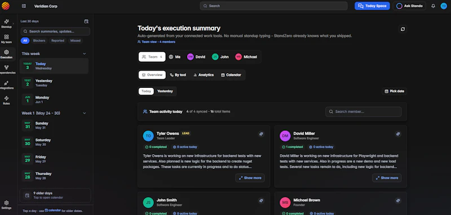The width and height of the screenshot is (451, 215).
Task: Select Saturday May 30 in the day list
Action: (x=54, y=142)
